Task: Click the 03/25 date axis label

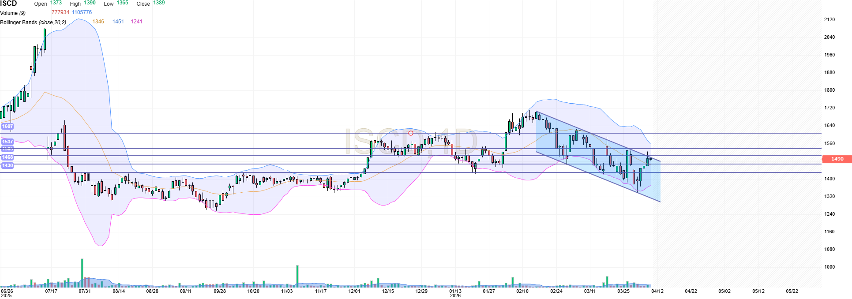Action: pos(623,291)
